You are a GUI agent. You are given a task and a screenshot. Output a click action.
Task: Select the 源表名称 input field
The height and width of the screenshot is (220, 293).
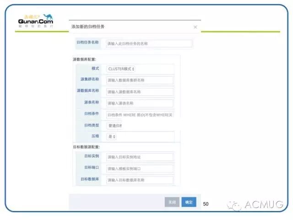(x=140, y=103)
